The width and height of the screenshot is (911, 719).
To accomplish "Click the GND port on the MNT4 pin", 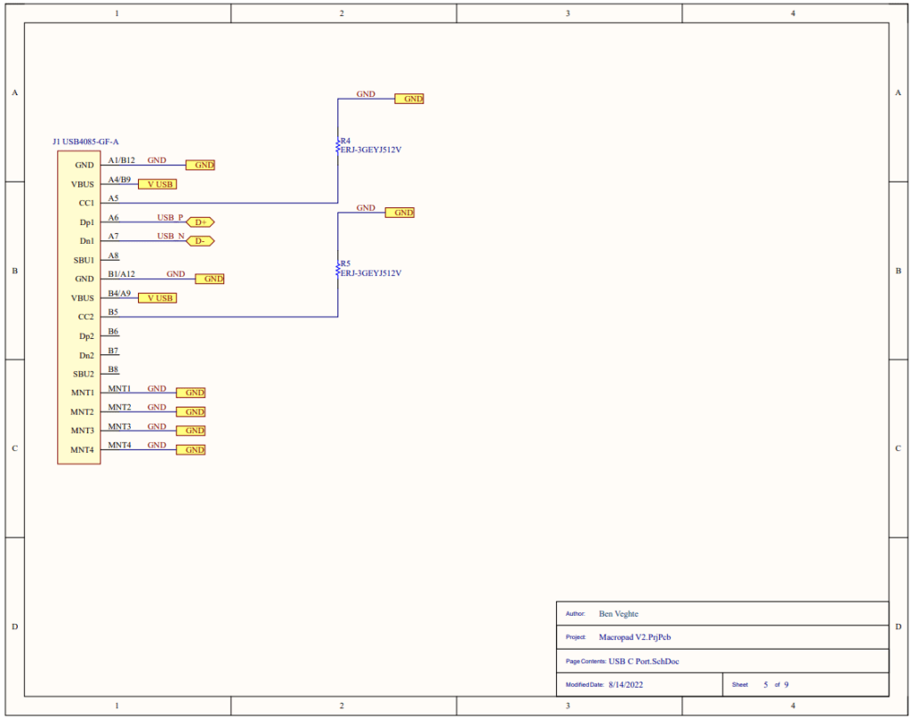I will [191, 450].
